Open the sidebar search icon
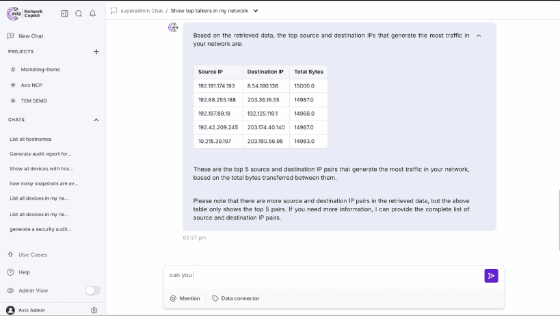 pos(79,14)
